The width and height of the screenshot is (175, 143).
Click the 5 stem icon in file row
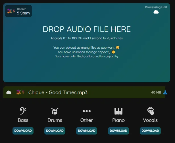[x=20, y=92]
